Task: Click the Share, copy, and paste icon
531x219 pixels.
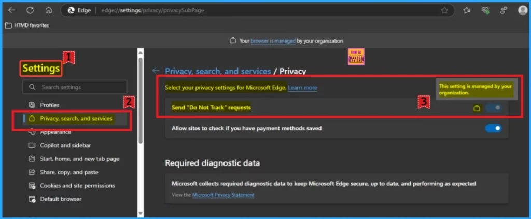Action: (32, 172)
